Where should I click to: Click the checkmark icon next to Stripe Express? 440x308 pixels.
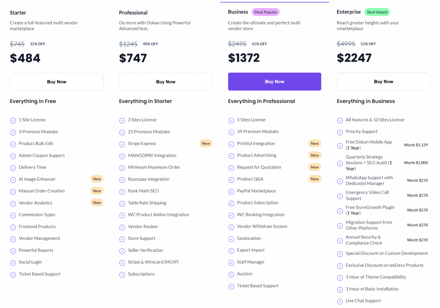pyautogui.click(x=122, y=144)
